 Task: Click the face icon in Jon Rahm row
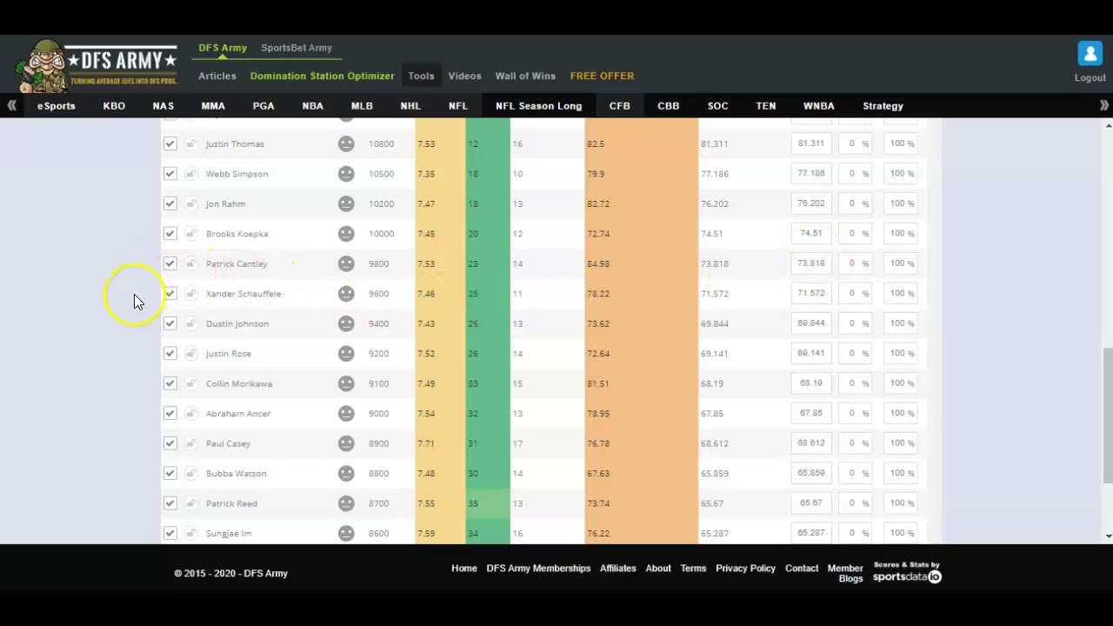pos(346,203)
